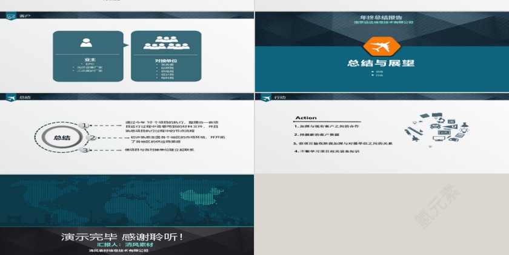Click action item 2 about new customer resources
This screenshot has width=509, height=255.
(317, 134)
